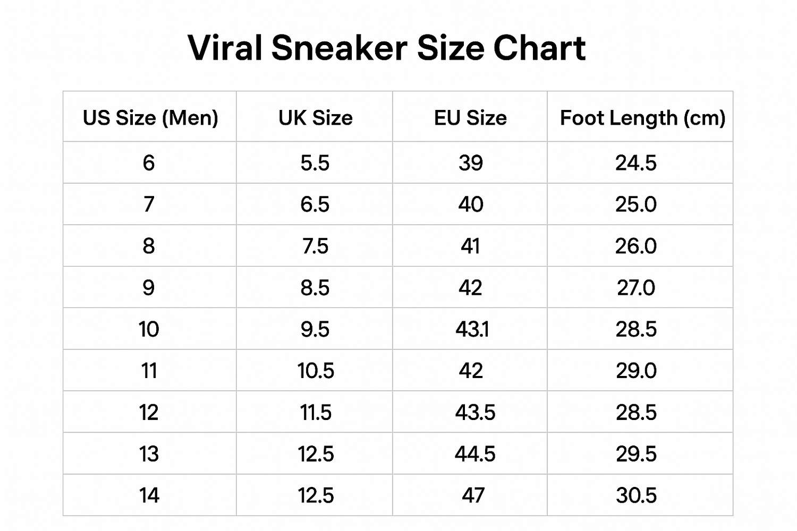Image resolution: width=797 pixels, height=531 pixels.
Task: Click EU size 44.5 cell
Action: tap(474, 454)
